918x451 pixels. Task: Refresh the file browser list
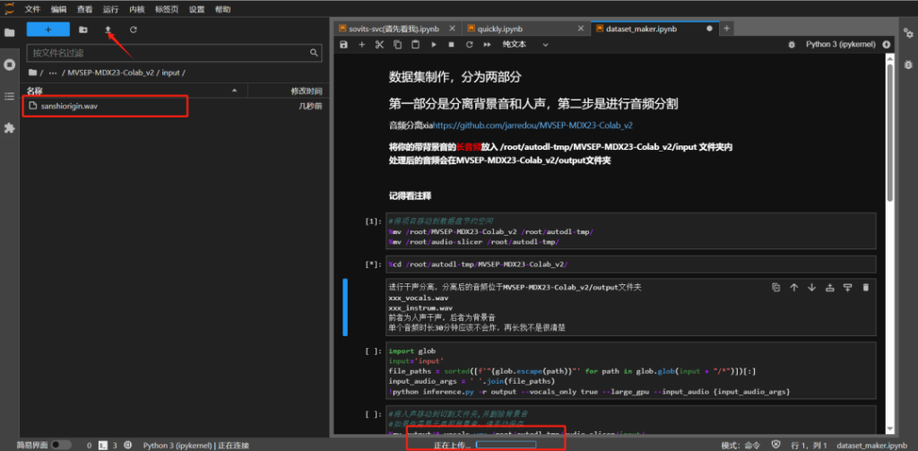pos(133,30)
